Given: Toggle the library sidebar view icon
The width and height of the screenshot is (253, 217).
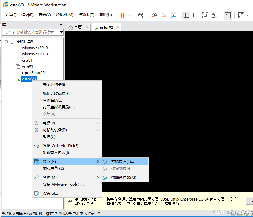Looking at the screenshot, I should click(186, 15).
